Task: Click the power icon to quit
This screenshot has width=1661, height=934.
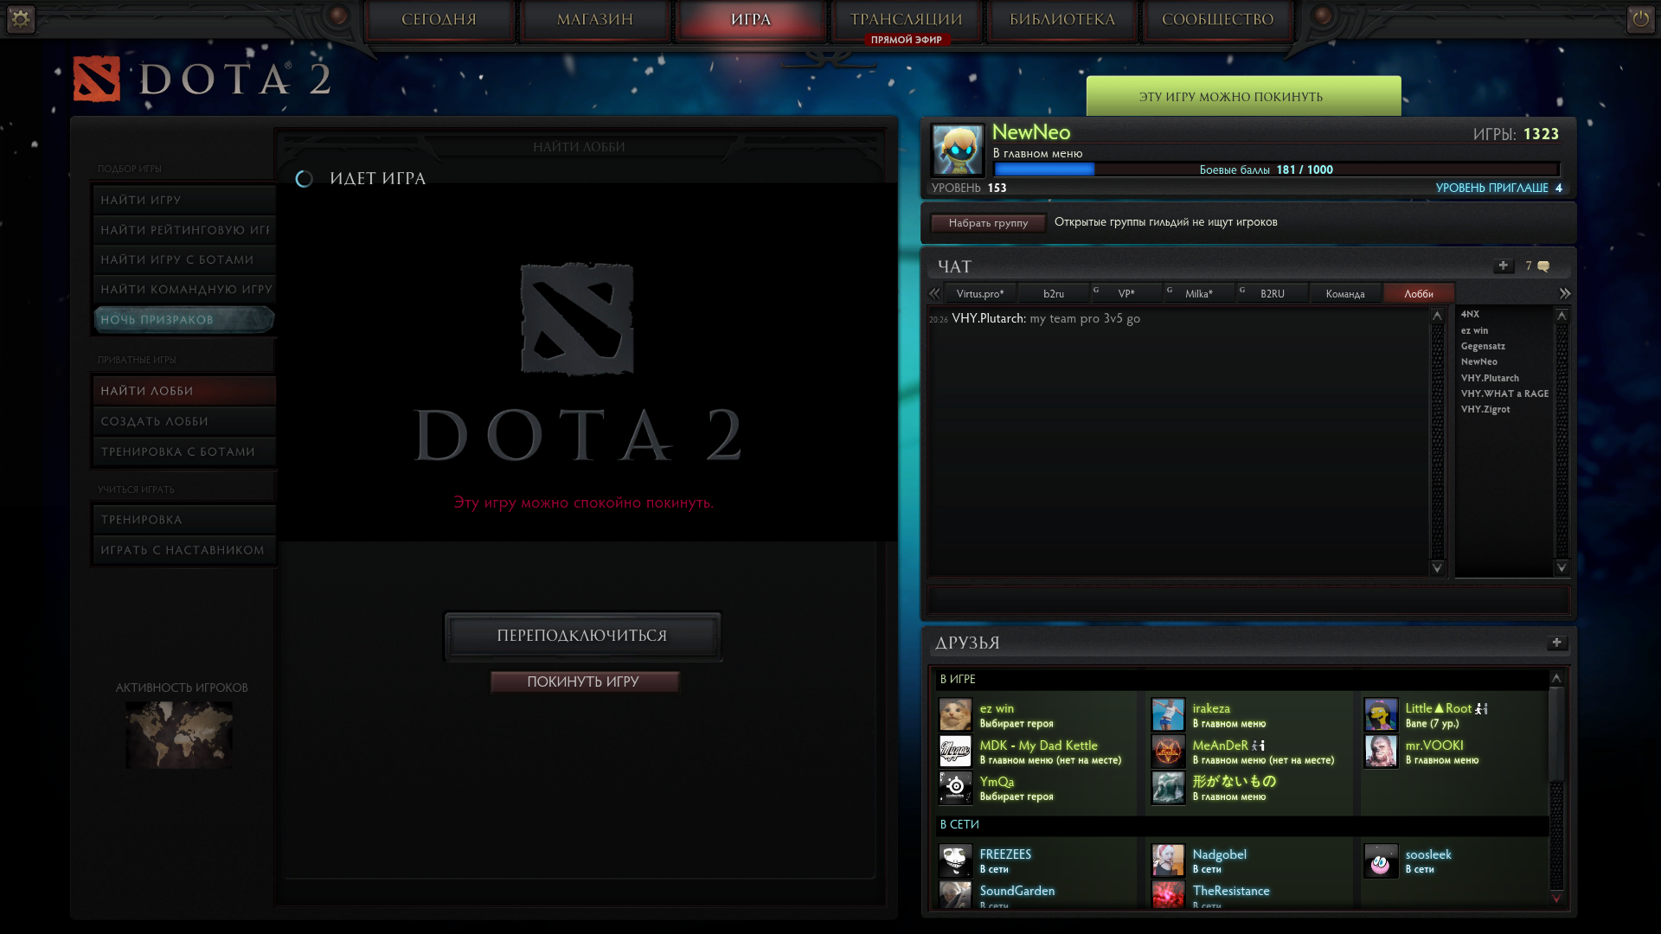Action: (x=1640, y=18)
